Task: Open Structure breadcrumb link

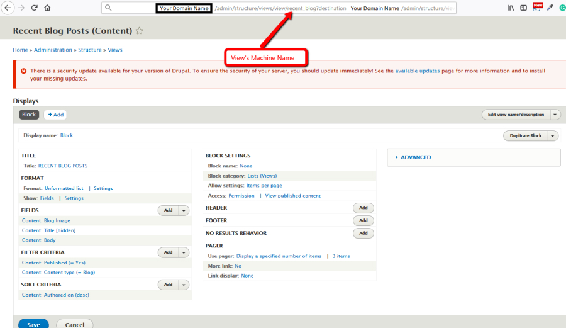Action: pyautogui.click(x=90, y=50)
